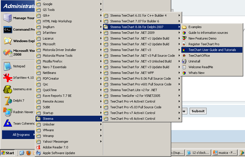The width and height of the screenshot is (245, 157).
Task: Open the HTML Help Workshop folder
Action: coord(69,21)
